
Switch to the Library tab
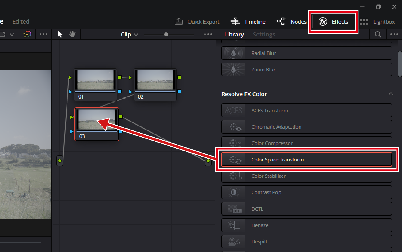234,34
